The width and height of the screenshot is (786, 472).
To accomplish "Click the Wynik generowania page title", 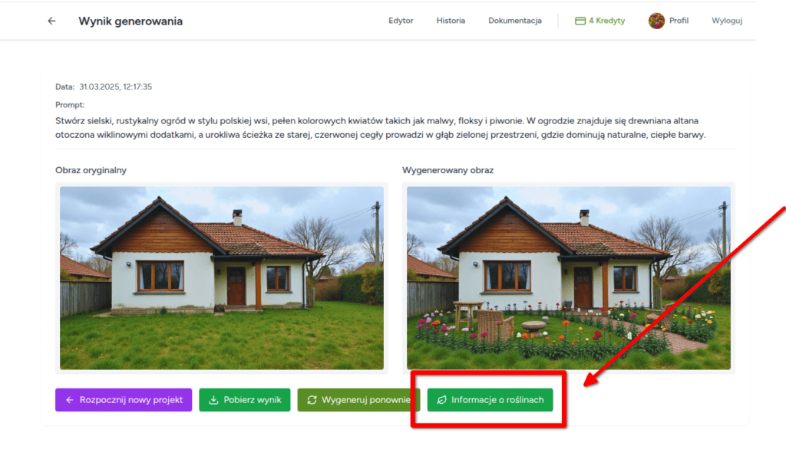I will click(x=130, y=21).
